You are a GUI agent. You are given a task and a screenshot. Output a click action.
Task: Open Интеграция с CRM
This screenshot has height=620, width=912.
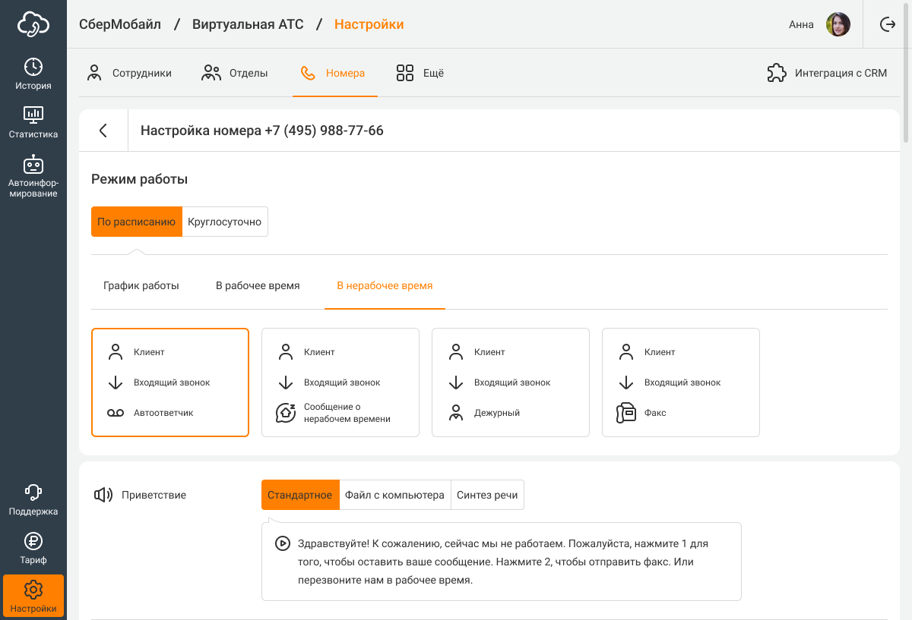point(827,74)
